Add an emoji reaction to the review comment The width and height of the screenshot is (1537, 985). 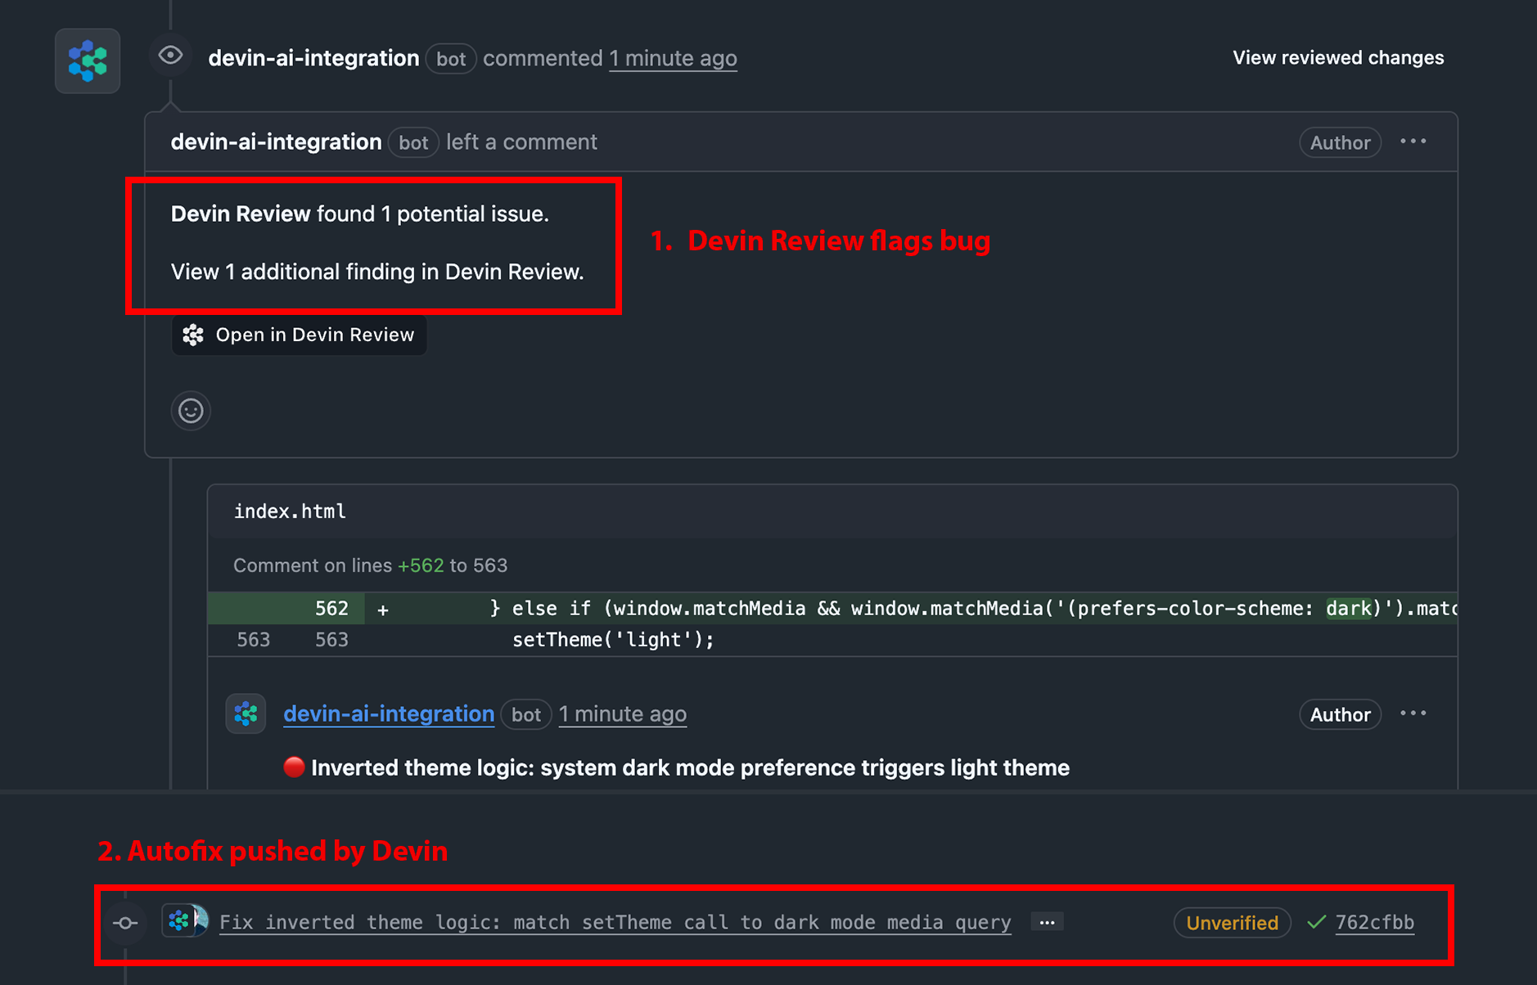pos(191,410)
